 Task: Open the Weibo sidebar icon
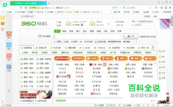tap(3, 23)
